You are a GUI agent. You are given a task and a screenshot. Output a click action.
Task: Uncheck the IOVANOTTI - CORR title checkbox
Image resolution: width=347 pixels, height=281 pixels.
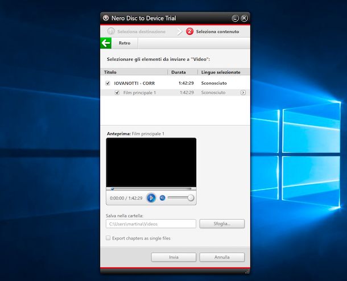[108, 83]
